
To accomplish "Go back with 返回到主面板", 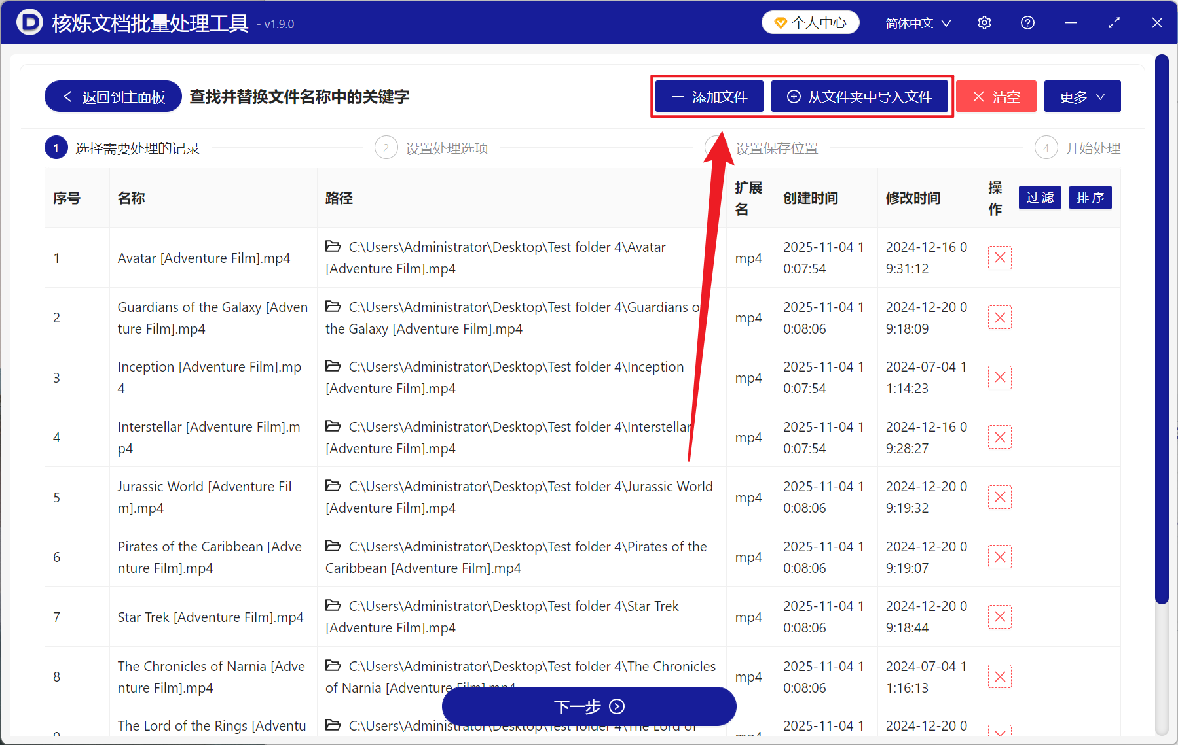I will [112, 96].
